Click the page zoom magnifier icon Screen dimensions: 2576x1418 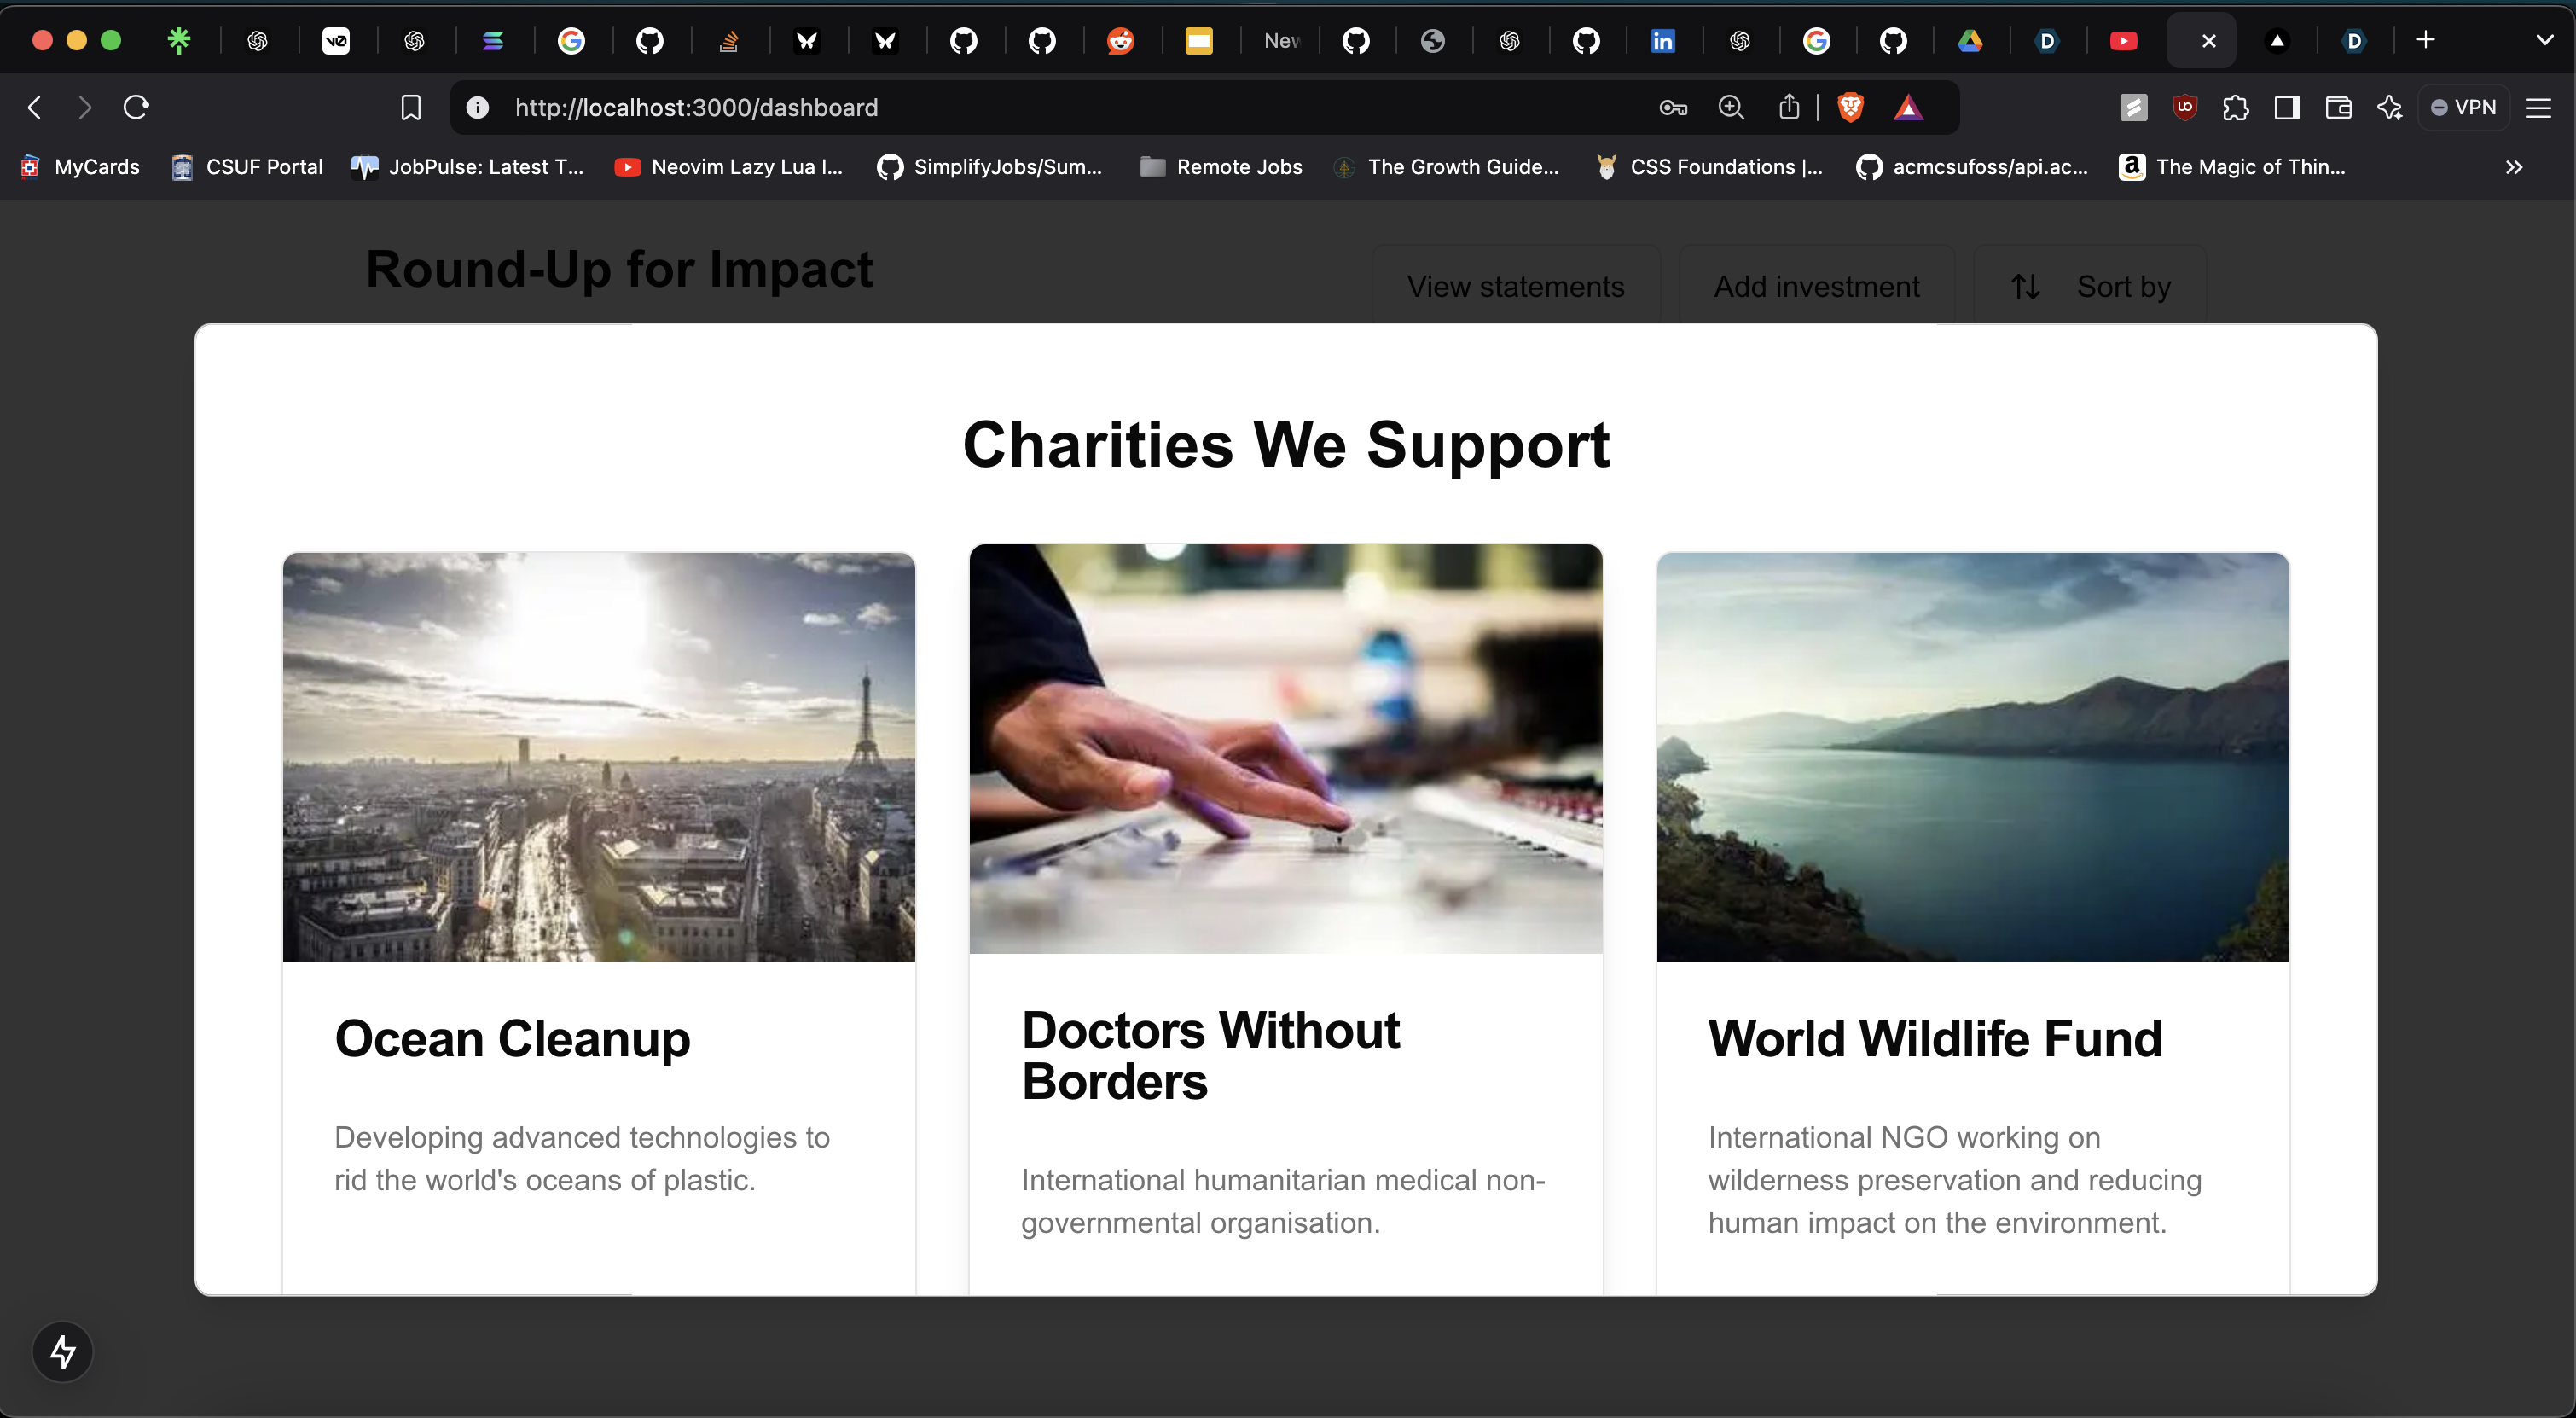click(x=1731, y=107)
